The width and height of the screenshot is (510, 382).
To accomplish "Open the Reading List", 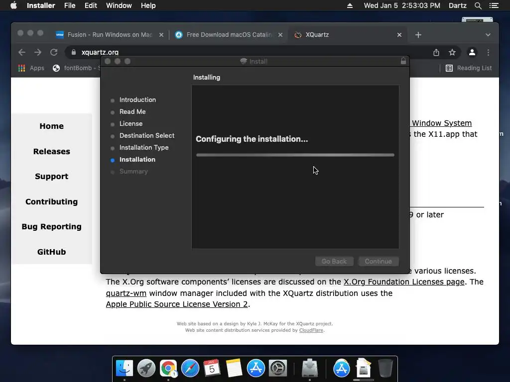I will click(469, 68).
